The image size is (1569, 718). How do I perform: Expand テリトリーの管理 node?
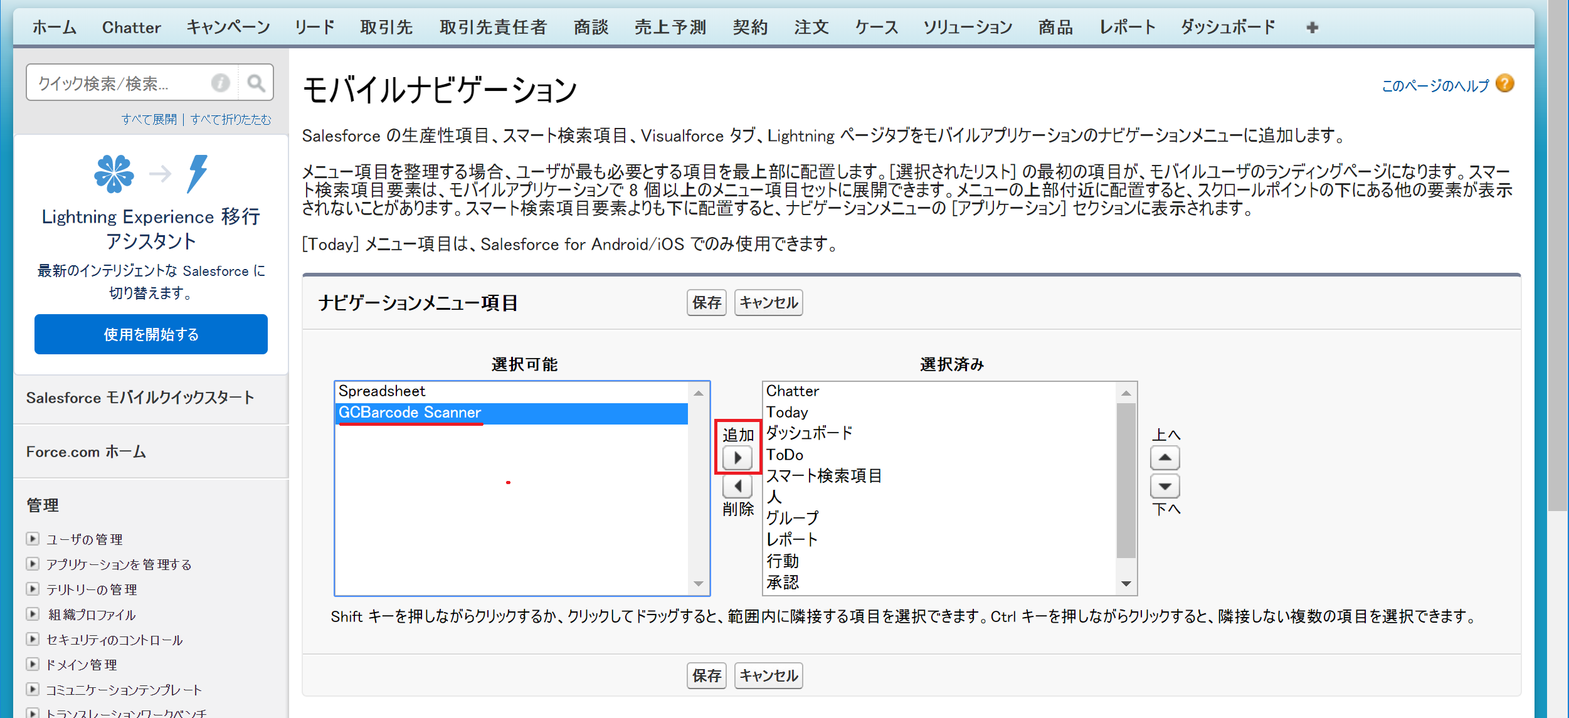[x=33, y=589]
